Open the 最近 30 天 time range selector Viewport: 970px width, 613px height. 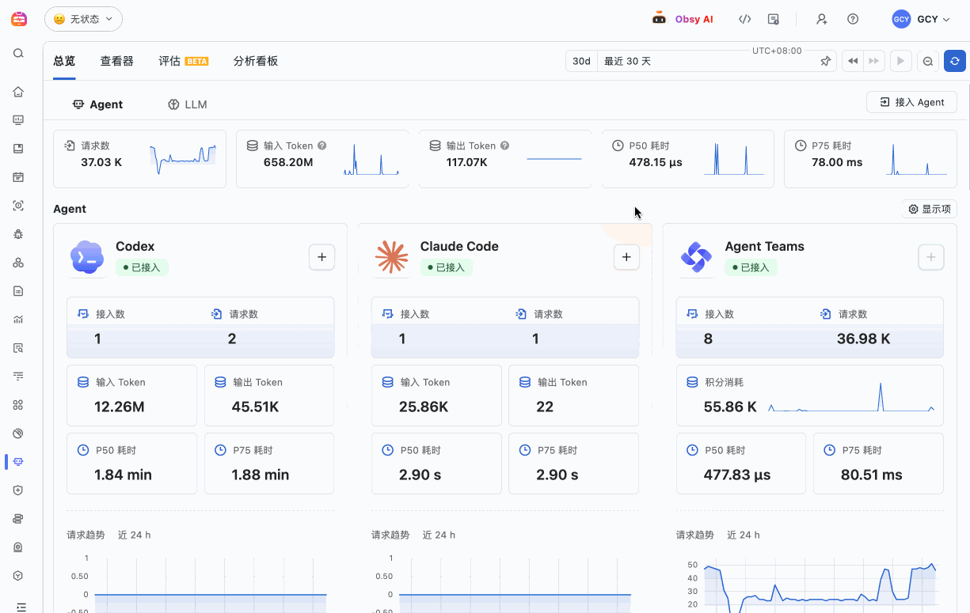pyautogui.click(x=717, y=61)
